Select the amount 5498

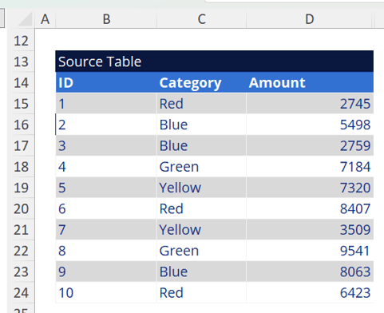coord(310,125)
